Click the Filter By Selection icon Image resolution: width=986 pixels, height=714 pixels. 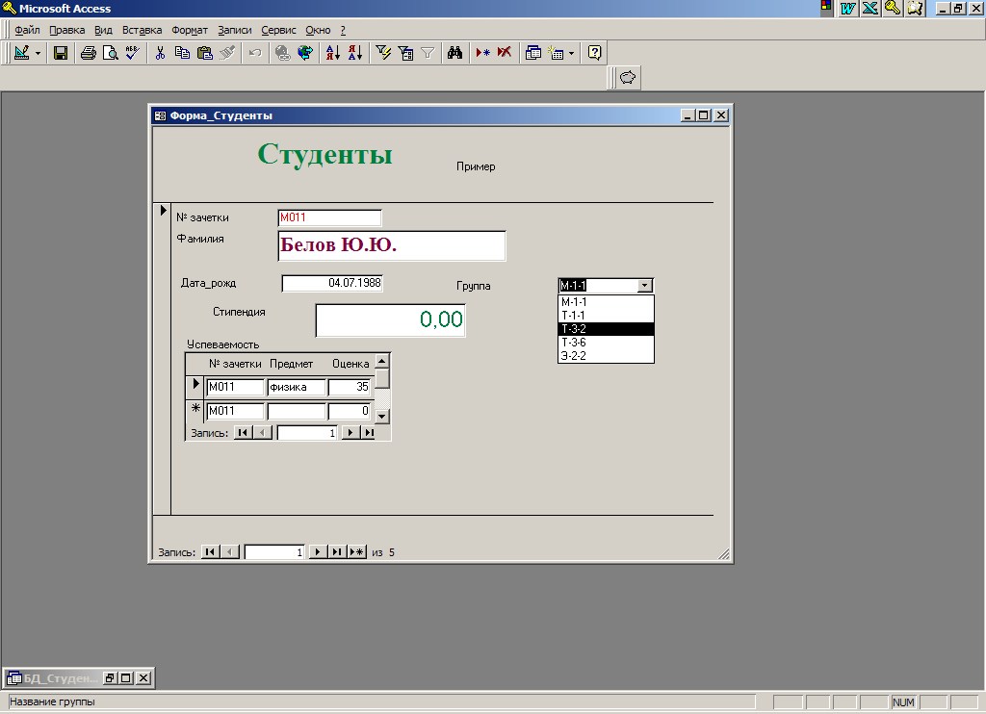[x=383, y=53]
